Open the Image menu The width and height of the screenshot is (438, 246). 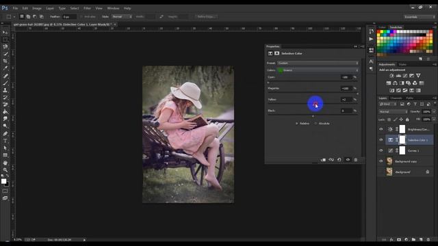click(37, 8)
